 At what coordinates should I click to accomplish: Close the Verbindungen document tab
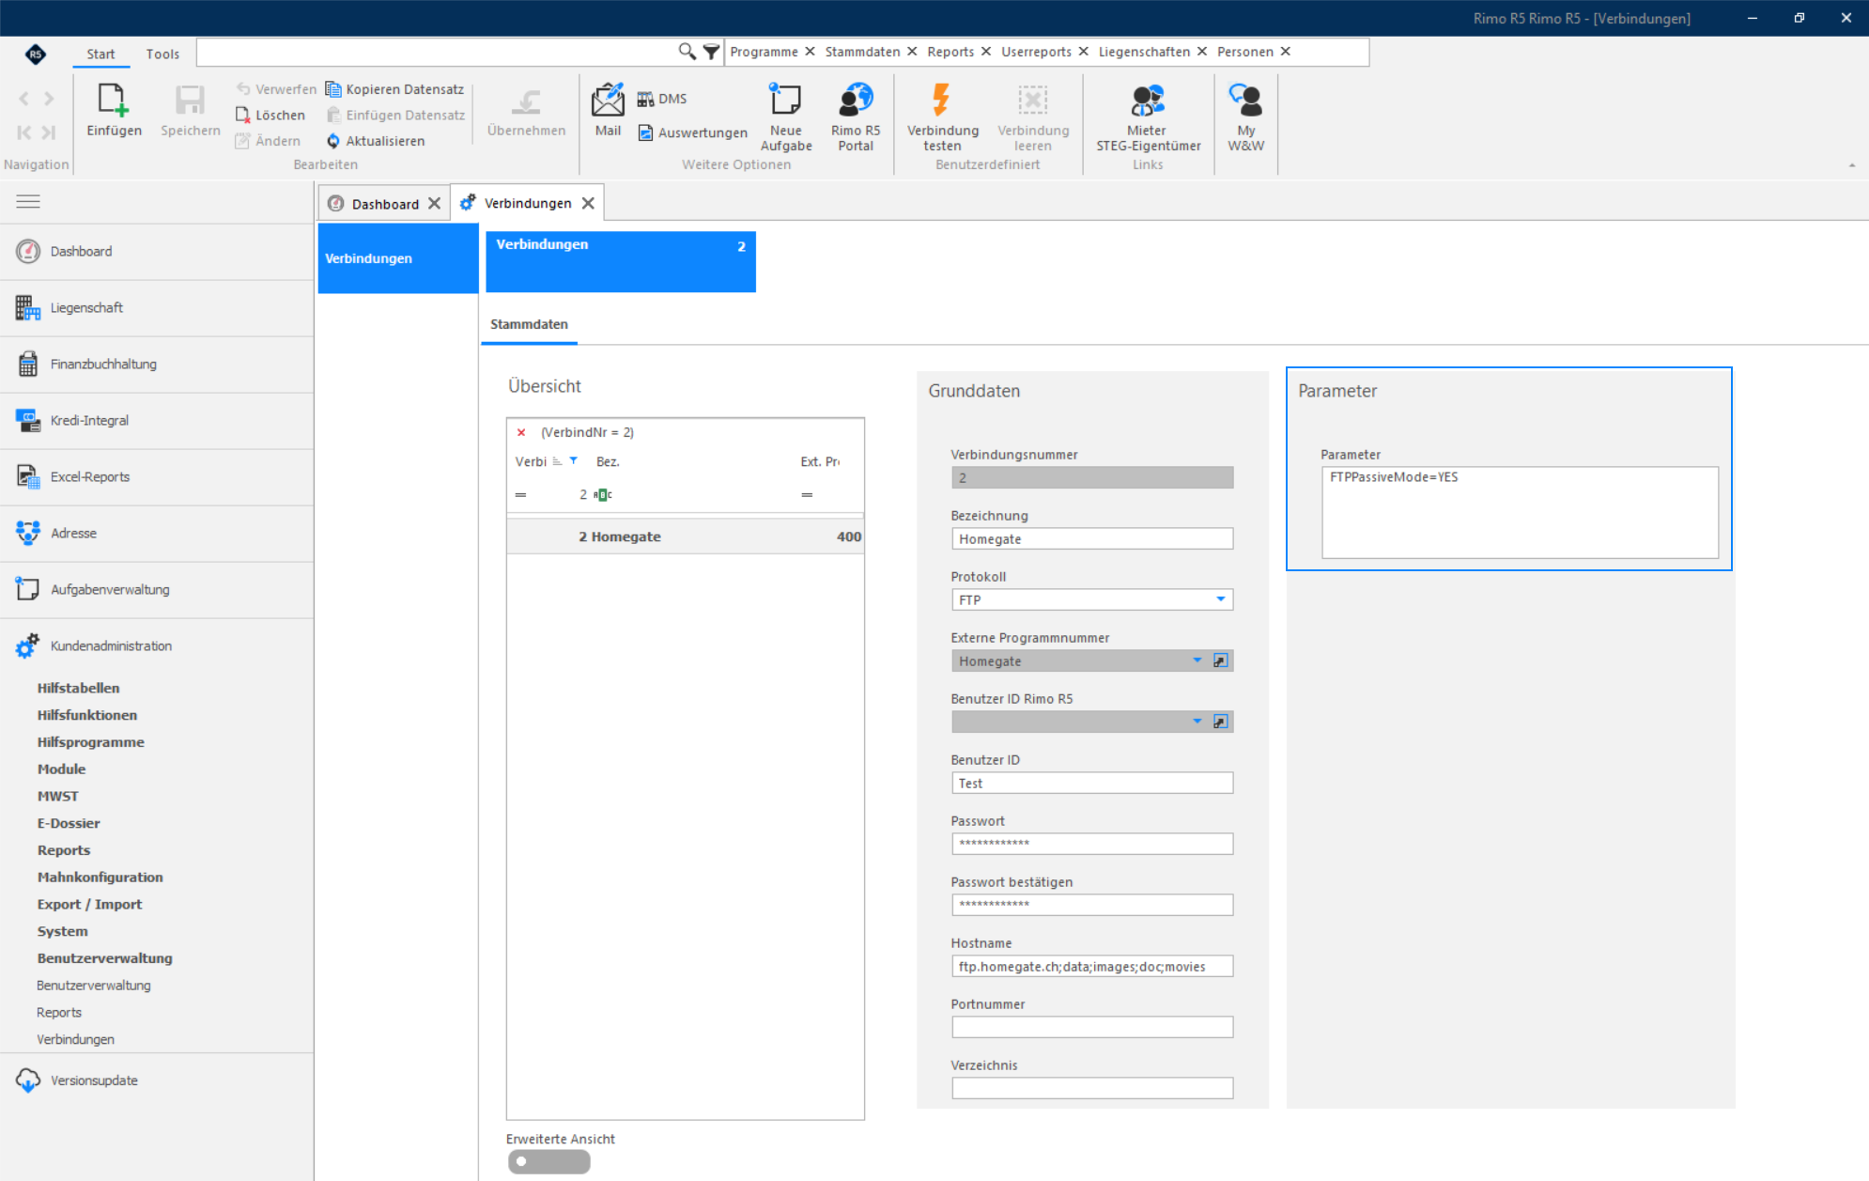(x=588, y=203)
